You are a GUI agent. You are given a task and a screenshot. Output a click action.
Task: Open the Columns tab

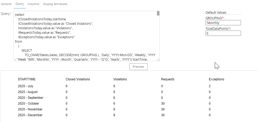33,4
